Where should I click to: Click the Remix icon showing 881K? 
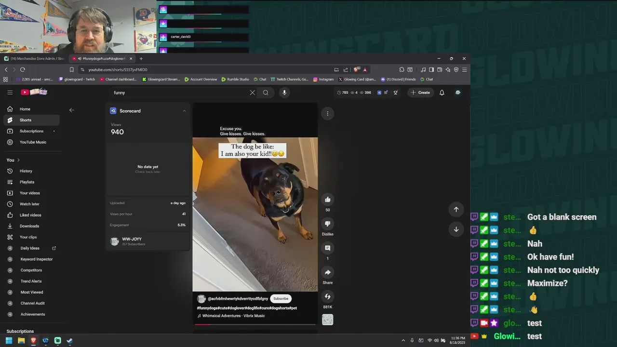click(328, 296)
